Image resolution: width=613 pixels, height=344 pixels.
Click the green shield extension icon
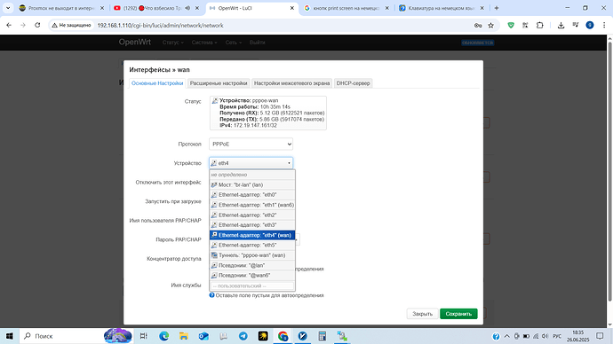coord(511,26)
